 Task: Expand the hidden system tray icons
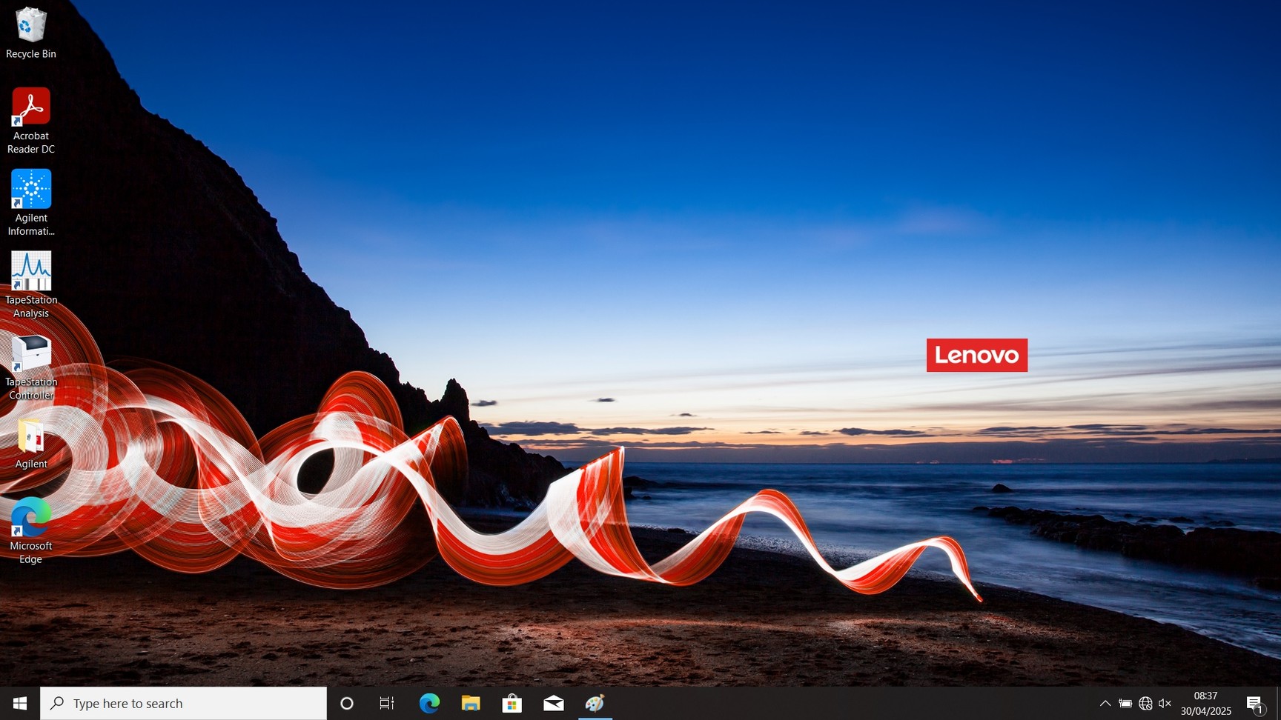tap(1105, 703)
